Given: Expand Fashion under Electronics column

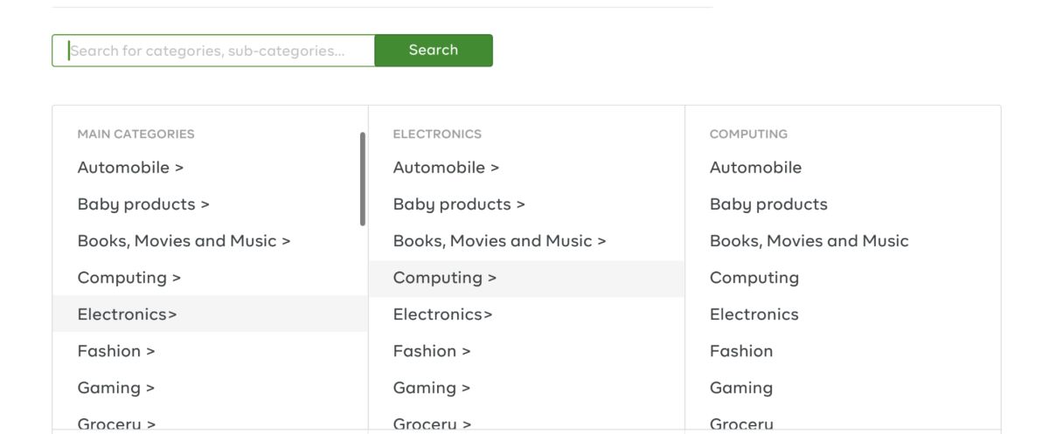Looking at the screenshot, I should click(x=432, y=351).
